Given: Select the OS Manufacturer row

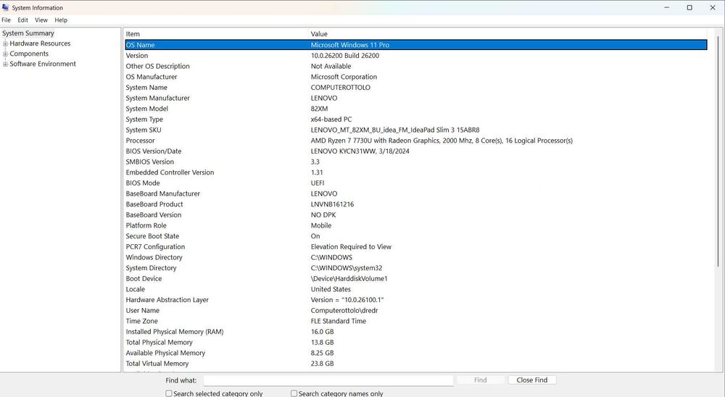Looking at the screenshot, I should coord(416,77).
